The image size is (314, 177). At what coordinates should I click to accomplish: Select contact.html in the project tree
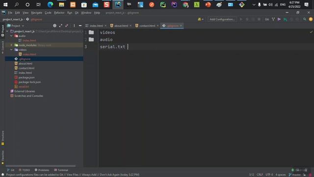tap(26, 68)
